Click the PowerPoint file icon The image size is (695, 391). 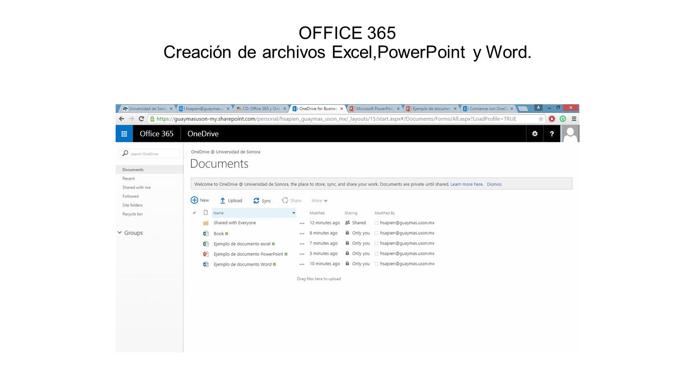click(206, 254)
